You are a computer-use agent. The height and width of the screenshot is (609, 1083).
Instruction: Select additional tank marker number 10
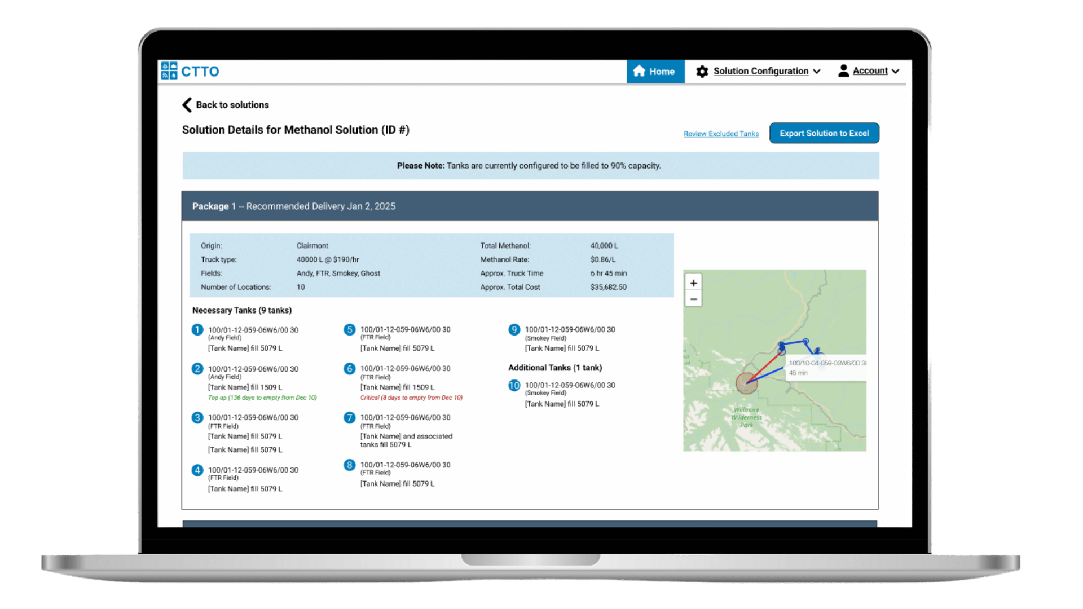point(514,386)
